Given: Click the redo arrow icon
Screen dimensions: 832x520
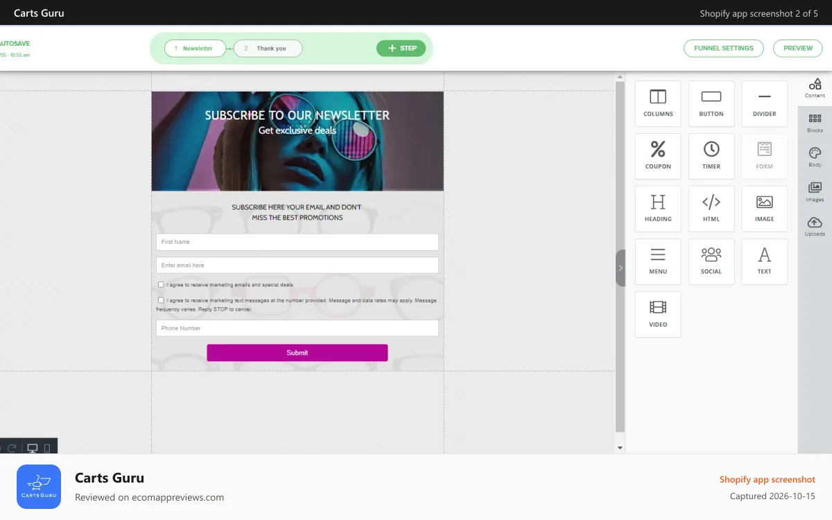Looking at the screenshot, I should point(12,449).
